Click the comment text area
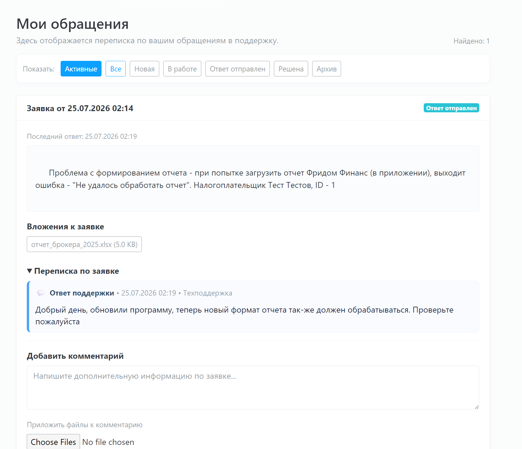Screen dimensions: 522x449 [253, 388]
